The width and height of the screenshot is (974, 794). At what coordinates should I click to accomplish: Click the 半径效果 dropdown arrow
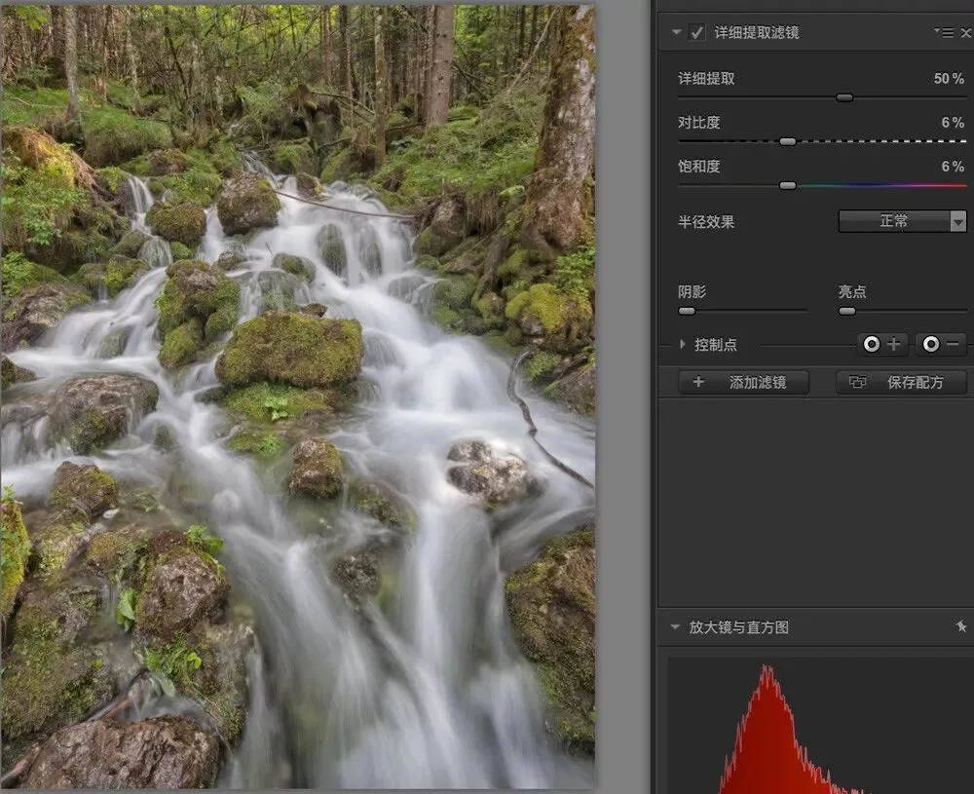coord(958,221)
